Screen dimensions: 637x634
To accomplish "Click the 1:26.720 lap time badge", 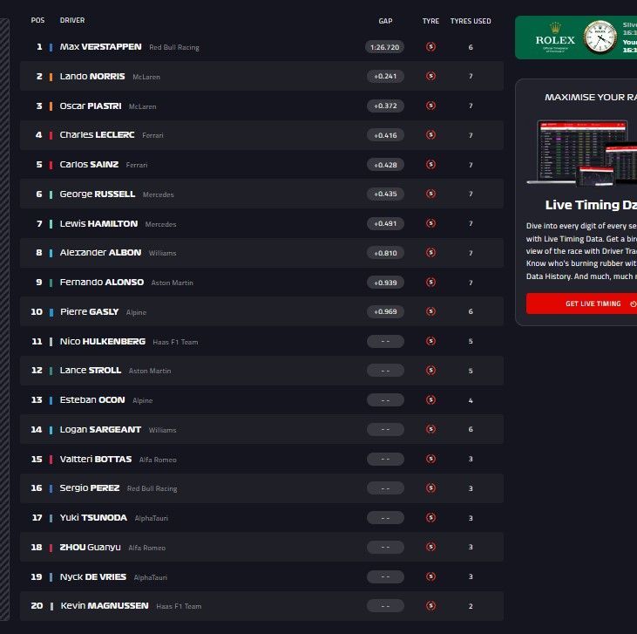I will (x=384, y=47).
